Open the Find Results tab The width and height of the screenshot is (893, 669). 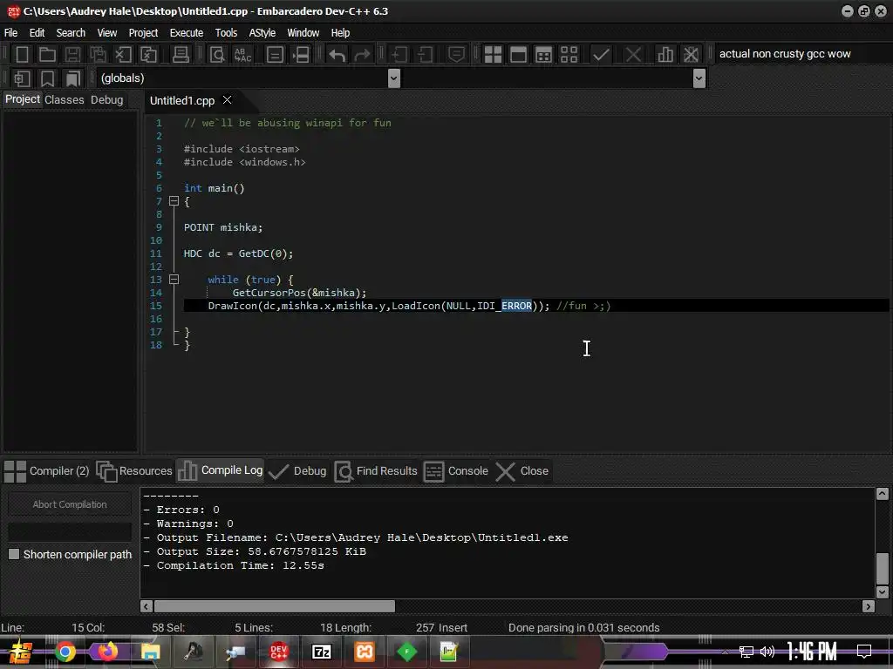[376, 471]
